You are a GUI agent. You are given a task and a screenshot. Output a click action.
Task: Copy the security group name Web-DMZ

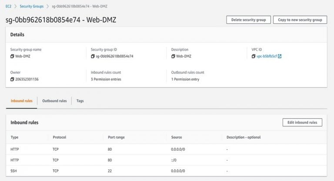pos(12,56)
